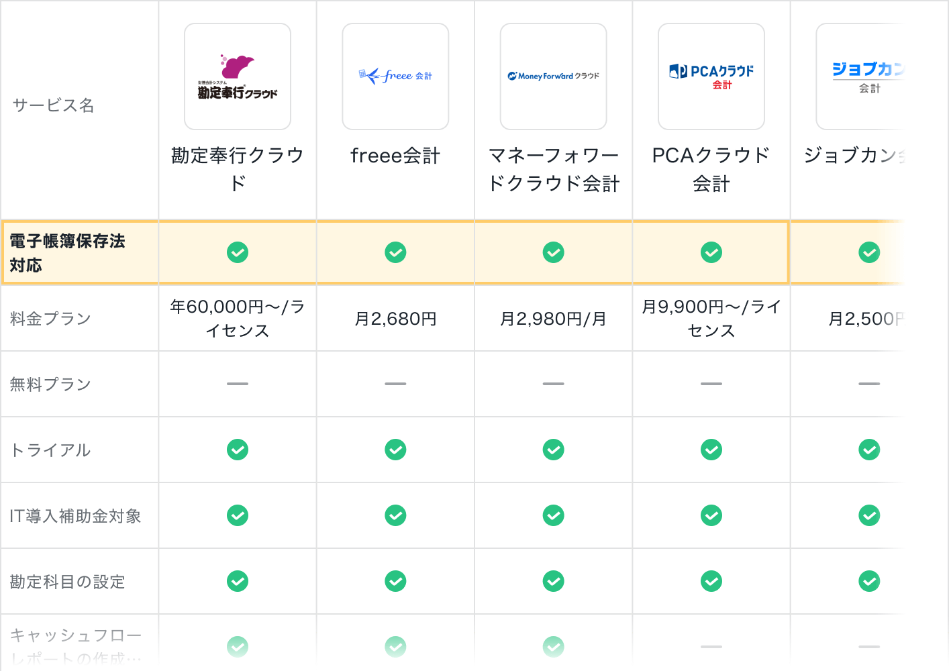The image size is (949, 671).
Task: Click the マネーフォワードクラウド会計 name
Action: coord(554,169)
